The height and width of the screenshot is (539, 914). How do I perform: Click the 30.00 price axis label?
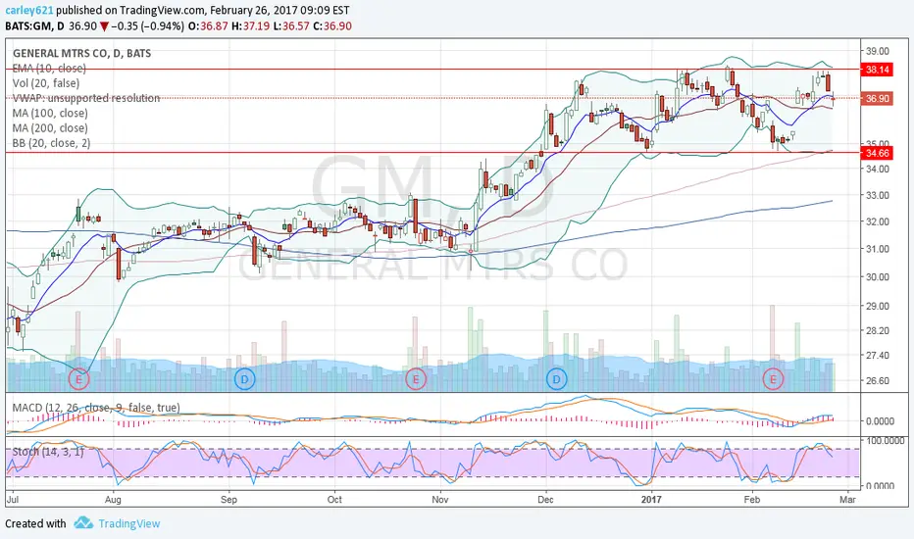[878, 276]
